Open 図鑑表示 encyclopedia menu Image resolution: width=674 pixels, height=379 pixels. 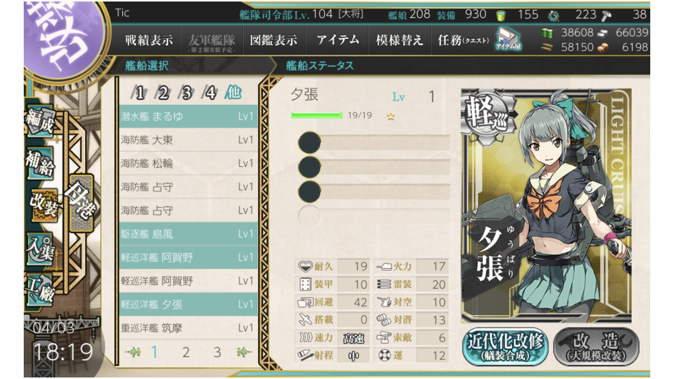pyautogui.click(x=273, y=40)
